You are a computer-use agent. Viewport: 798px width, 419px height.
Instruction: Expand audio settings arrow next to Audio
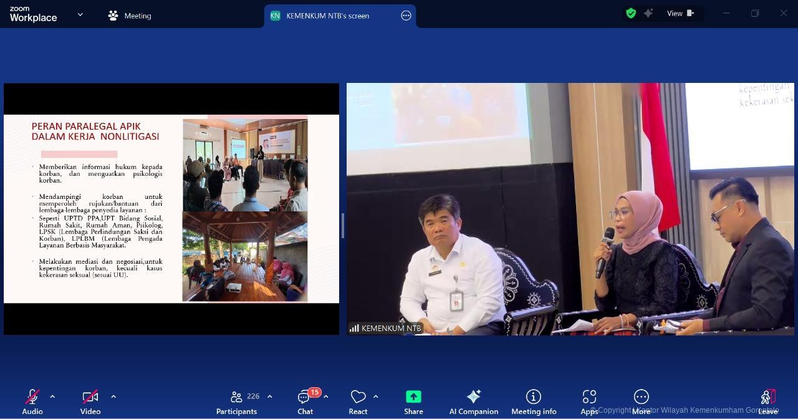pos(52,397)
